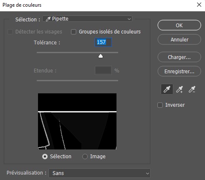Close the Plage de couleurs dialog
Viewport: 205px width, 180px height.
[199, 5]
